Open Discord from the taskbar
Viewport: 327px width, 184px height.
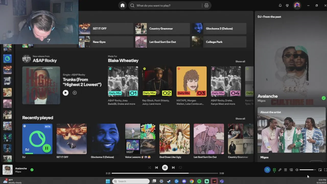click(184, 181)
